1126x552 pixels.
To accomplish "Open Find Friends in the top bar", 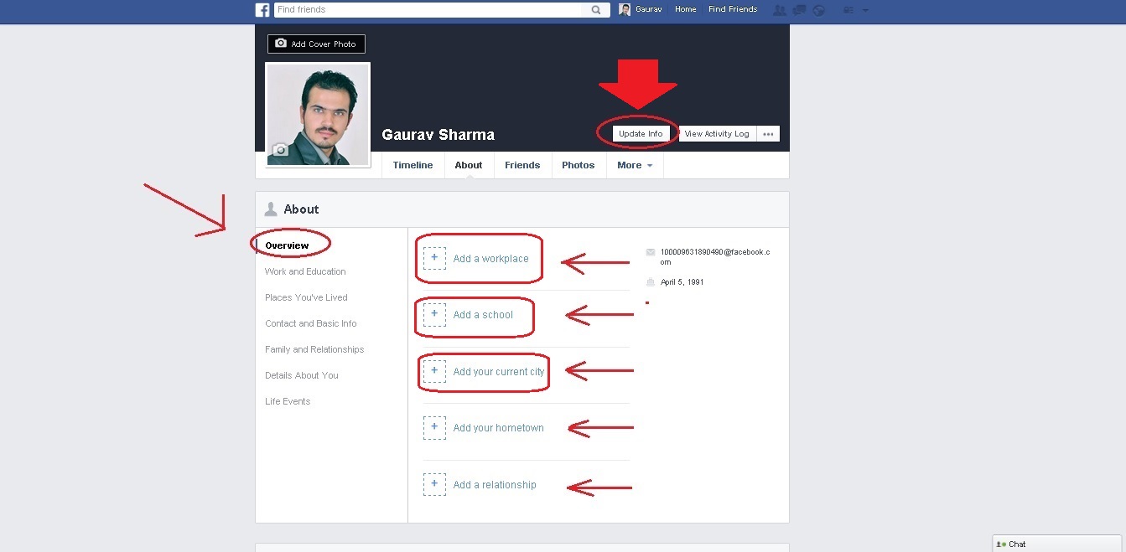I will 733,9.
